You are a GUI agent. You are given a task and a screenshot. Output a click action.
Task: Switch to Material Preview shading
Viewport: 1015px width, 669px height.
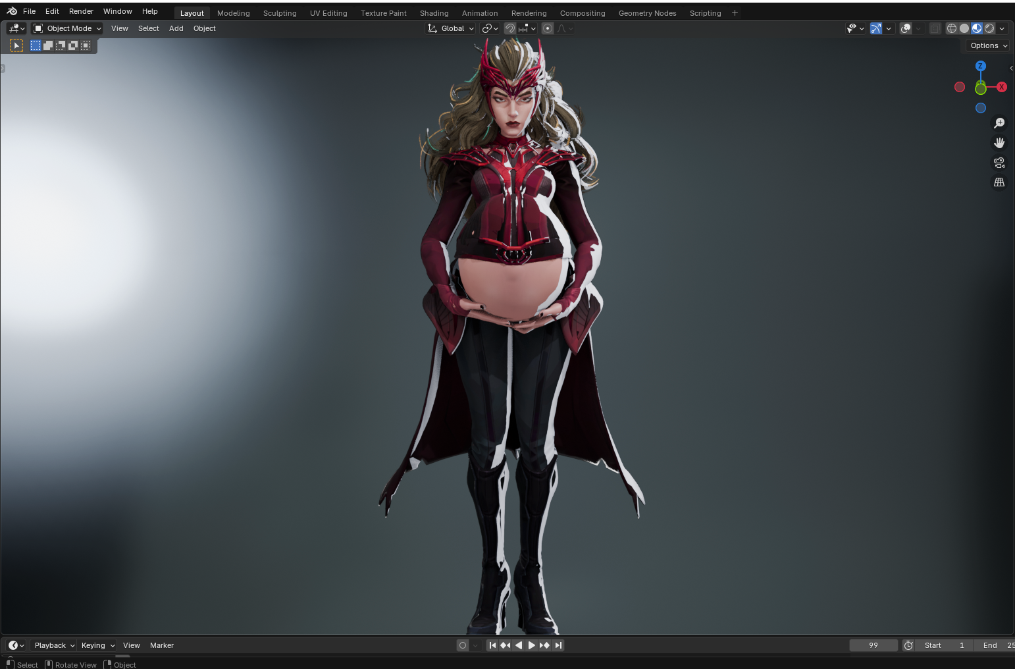click(977, 28)
